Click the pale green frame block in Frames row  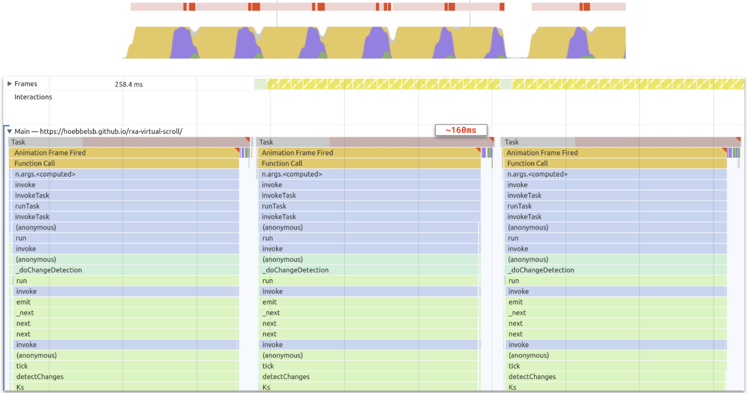pos(260,84)
